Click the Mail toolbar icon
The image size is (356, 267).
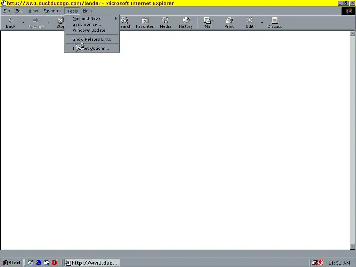click(x=208, y=23)
